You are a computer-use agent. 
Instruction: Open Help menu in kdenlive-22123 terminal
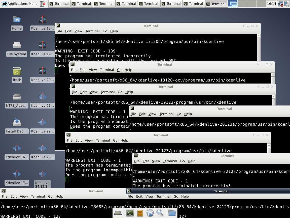(x=191, y=161)
